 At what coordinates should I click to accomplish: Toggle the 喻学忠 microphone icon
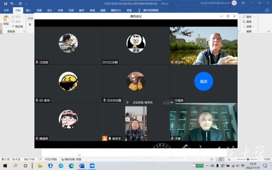click(x=110, y=138)
